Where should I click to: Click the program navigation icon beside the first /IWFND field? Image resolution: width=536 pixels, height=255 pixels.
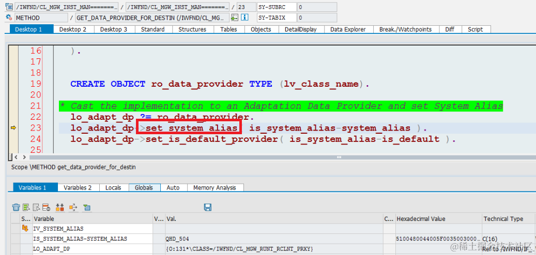(x=9, y=7)
